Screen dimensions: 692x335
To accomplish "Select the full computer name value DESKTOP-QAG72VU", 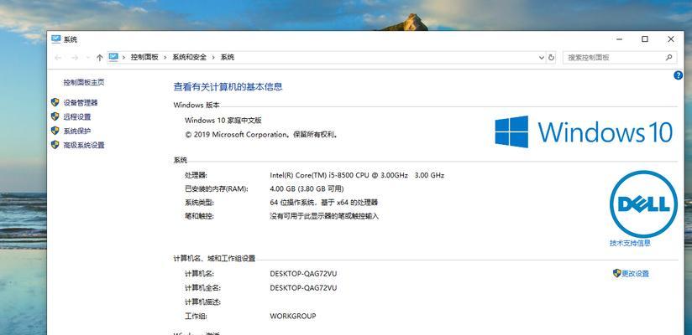I will [304, 287].
